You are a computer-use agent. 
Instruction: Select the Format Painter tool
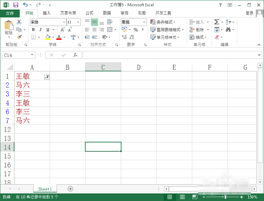[x=20, y=37]
